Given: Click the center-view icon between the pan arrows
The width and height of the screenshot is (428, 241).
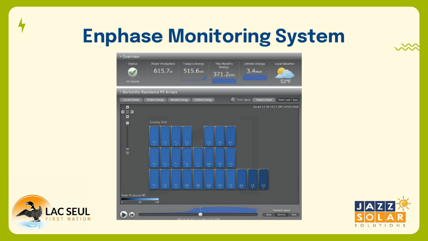Looking at the screenshot, I should point(128,112).
